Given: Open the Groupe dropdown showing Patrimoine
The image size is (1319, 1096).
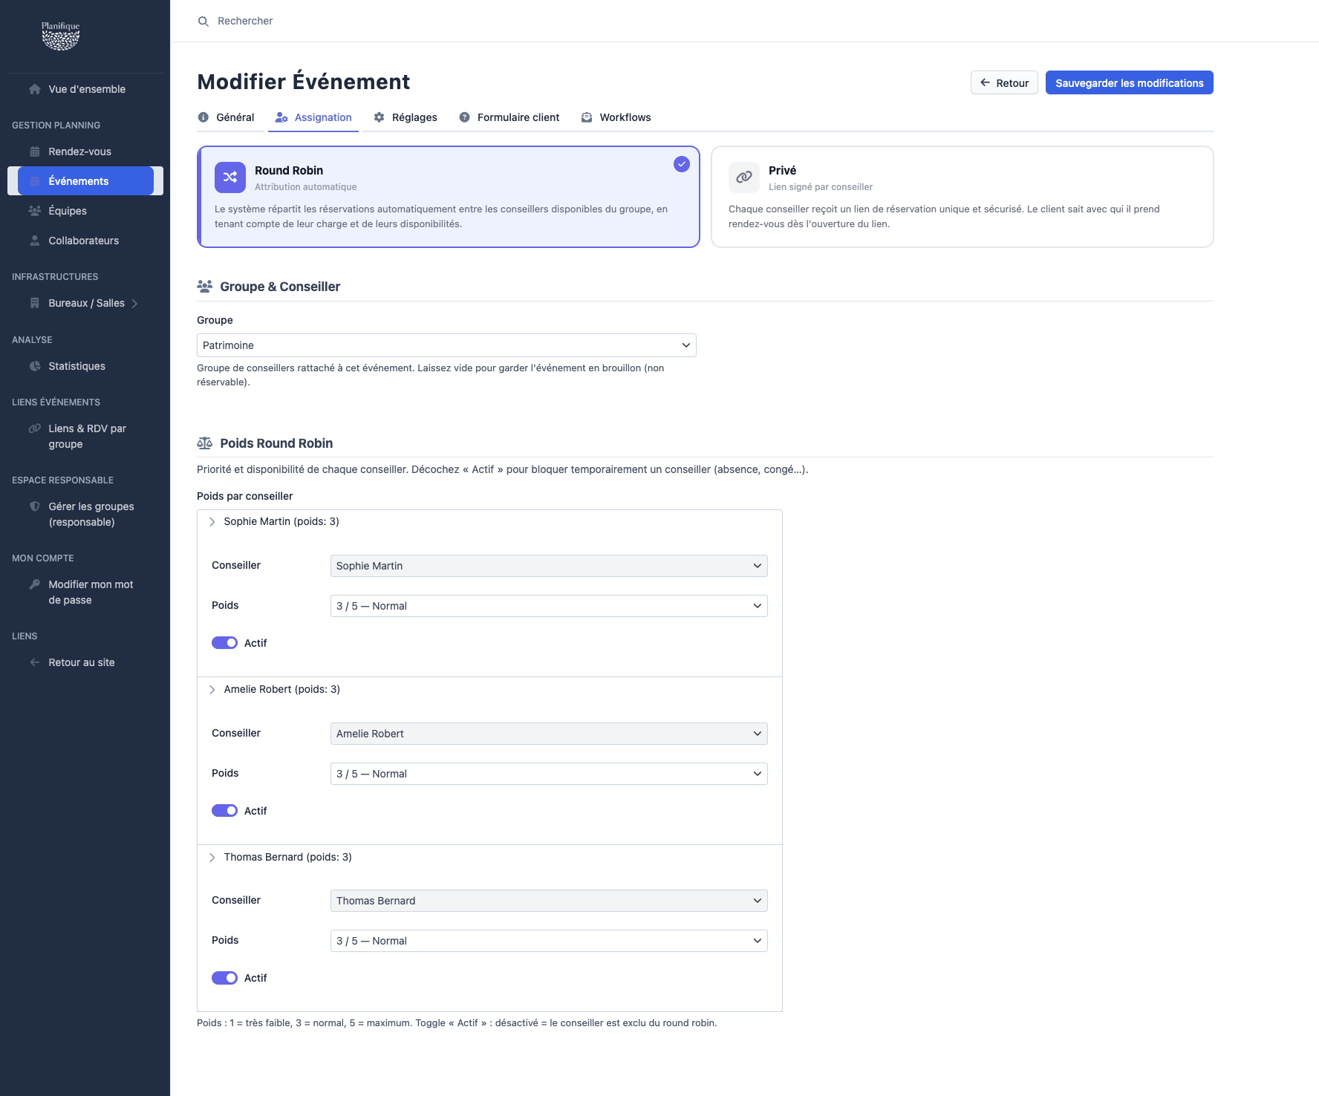Looking at the screenshot, I should (446, 345).
